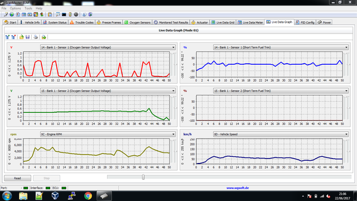Click the Action Center flag tray icon

point(309,196)
